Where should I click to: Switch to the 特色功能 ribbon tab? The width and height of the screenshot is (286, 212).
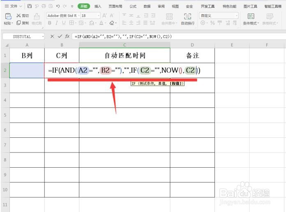tap(229, 7)
